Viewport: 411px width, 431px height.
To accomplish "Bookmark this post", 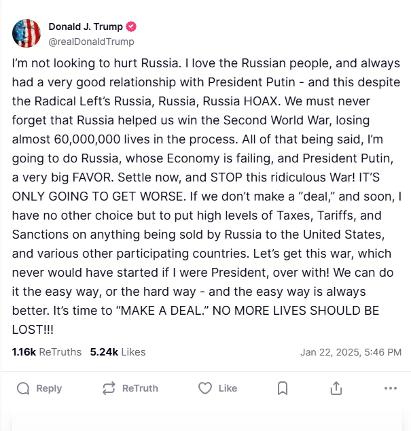I will (283, 388).
